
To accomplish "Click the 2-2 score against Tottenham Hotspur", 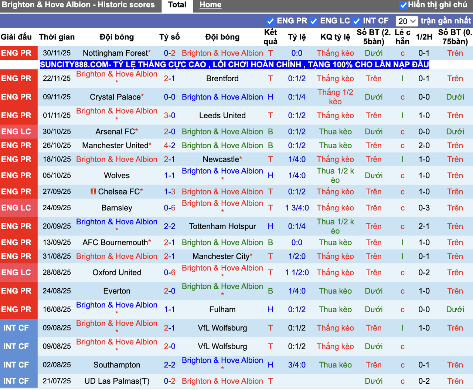I will 170,226.
